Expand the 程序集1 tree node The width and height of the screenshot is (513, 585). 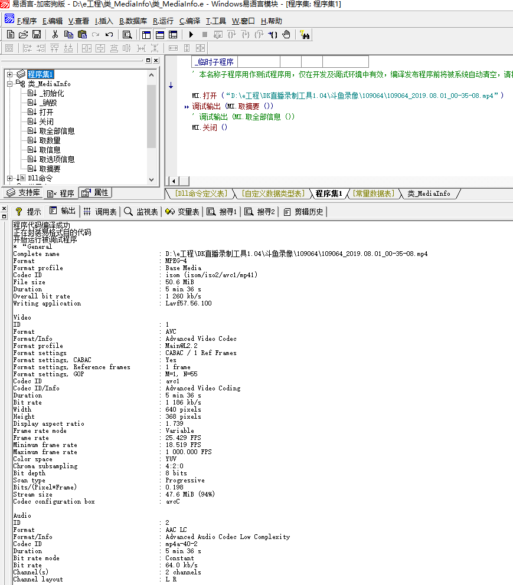point(9,74)
